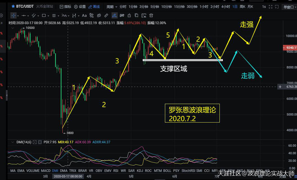The image size is (297, 180).
Task: Switch sub-chart indicator to VOLUME
Action: 33,171
